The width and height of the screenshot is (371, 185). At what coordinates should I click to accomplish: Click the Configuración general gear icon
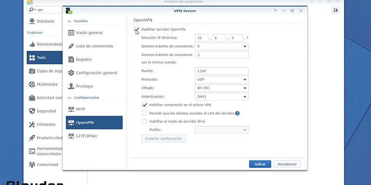tap(71, 73)
